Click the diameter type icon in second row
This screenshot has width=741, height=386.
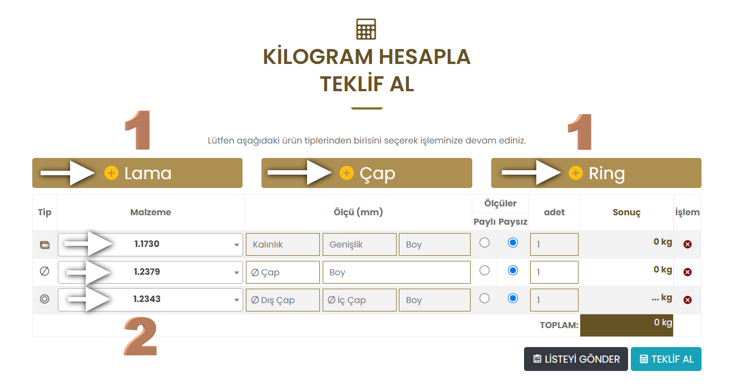point(45,272)
